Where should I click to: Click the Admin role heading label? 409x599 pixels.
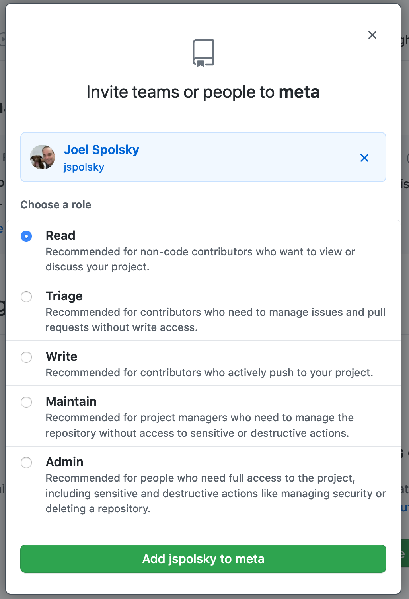[x=64, y=462]
